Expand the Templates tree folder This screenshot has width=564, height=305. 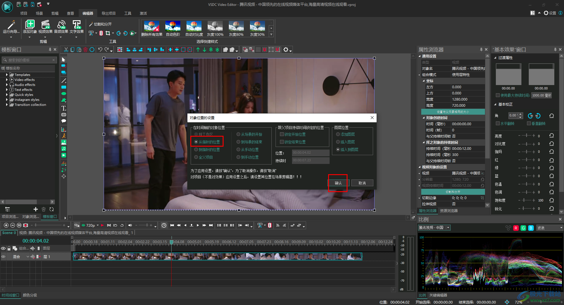coord(7,75)
